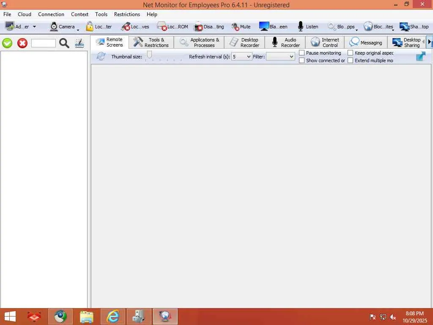The image size is (433, 325).
Task: Expand the Block apps dropdown arrow
Action: pyautogui.click(x=357, y=30)
